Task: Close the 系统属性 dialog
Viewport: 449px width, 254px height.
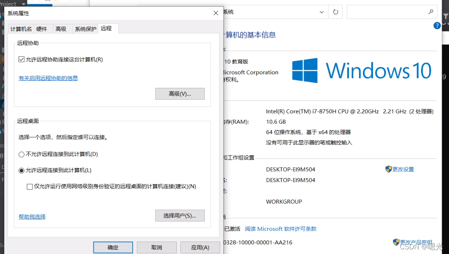Action: point(216,13)
